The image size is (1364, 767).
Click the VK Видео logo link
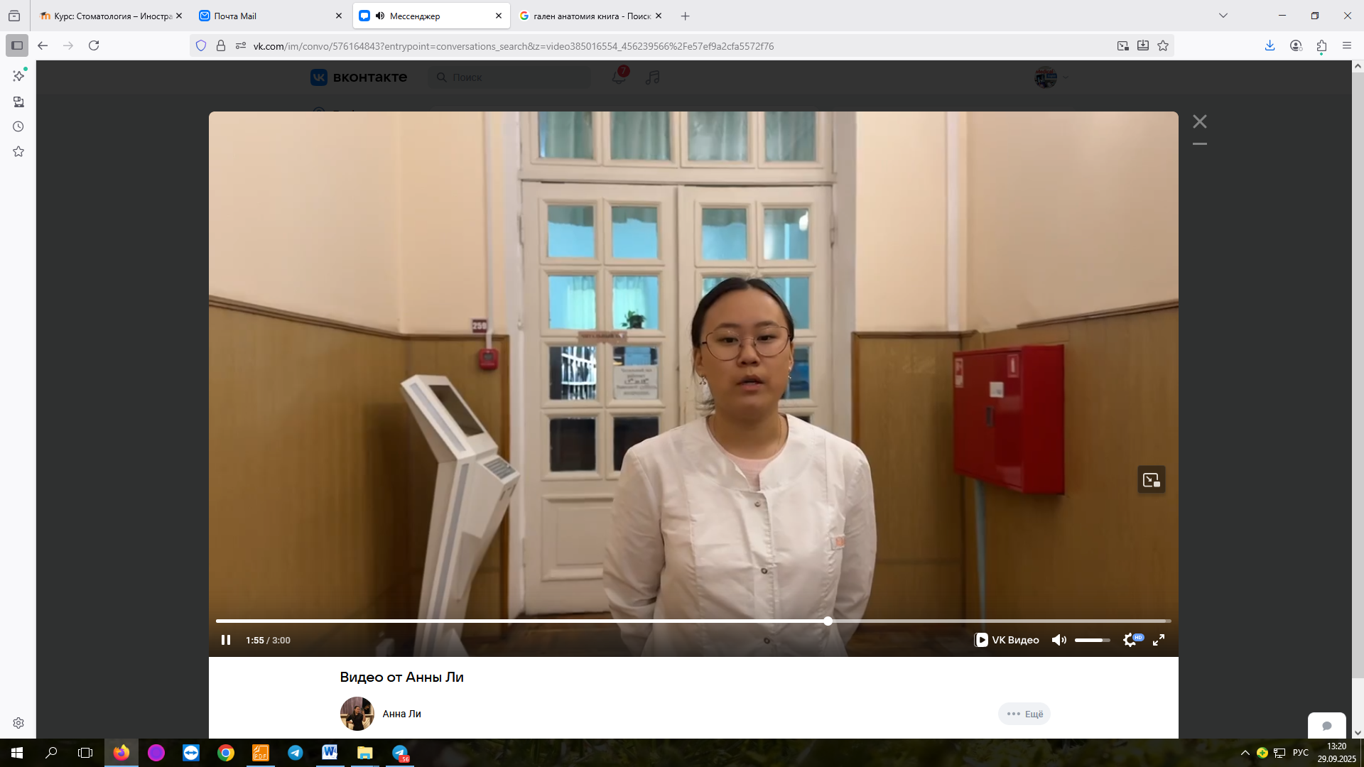point(1007,640)
